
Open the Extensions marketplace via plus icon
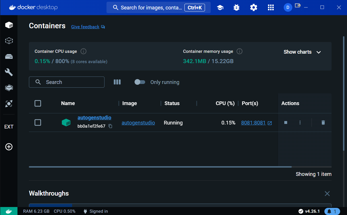pyautogui.click(x=9, y=147)
